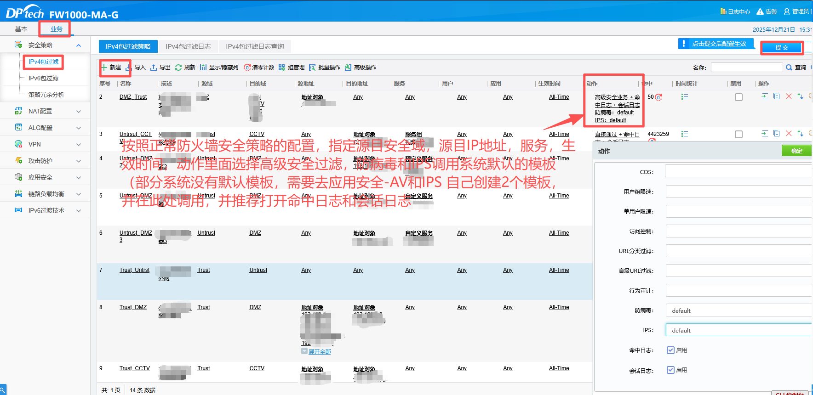Click copy icon for policy 3 row
This screenshot has width=813, height=395.
777,134
